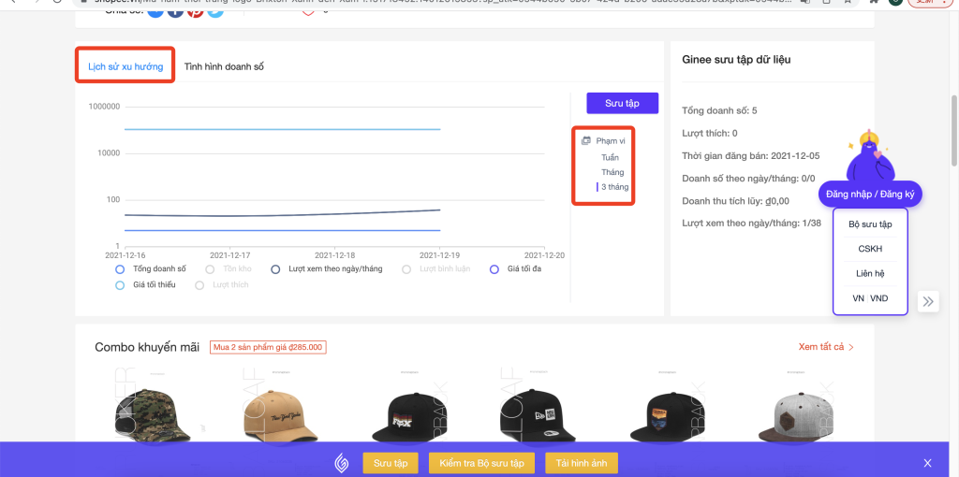Click the Đăng nhập / Đăng ký button

(870, 195)
